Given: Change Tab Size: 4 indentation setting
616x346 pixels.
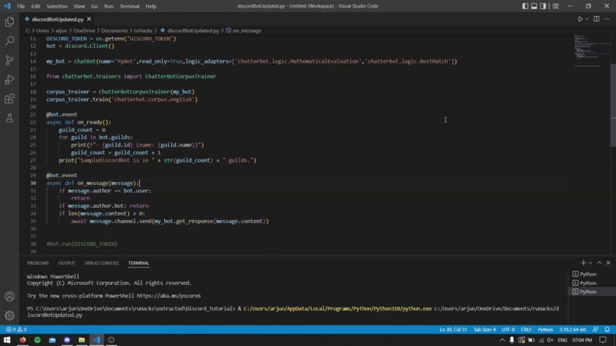Looking at the screenshot, I should pos(485,329).
